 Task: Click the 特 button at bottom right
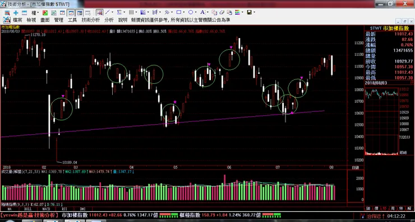coord(401,209)
